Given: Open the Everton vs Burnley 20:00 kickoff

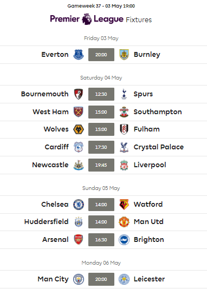Looking at the screenshot, I should pyautogui.click(x=101, y=55).
